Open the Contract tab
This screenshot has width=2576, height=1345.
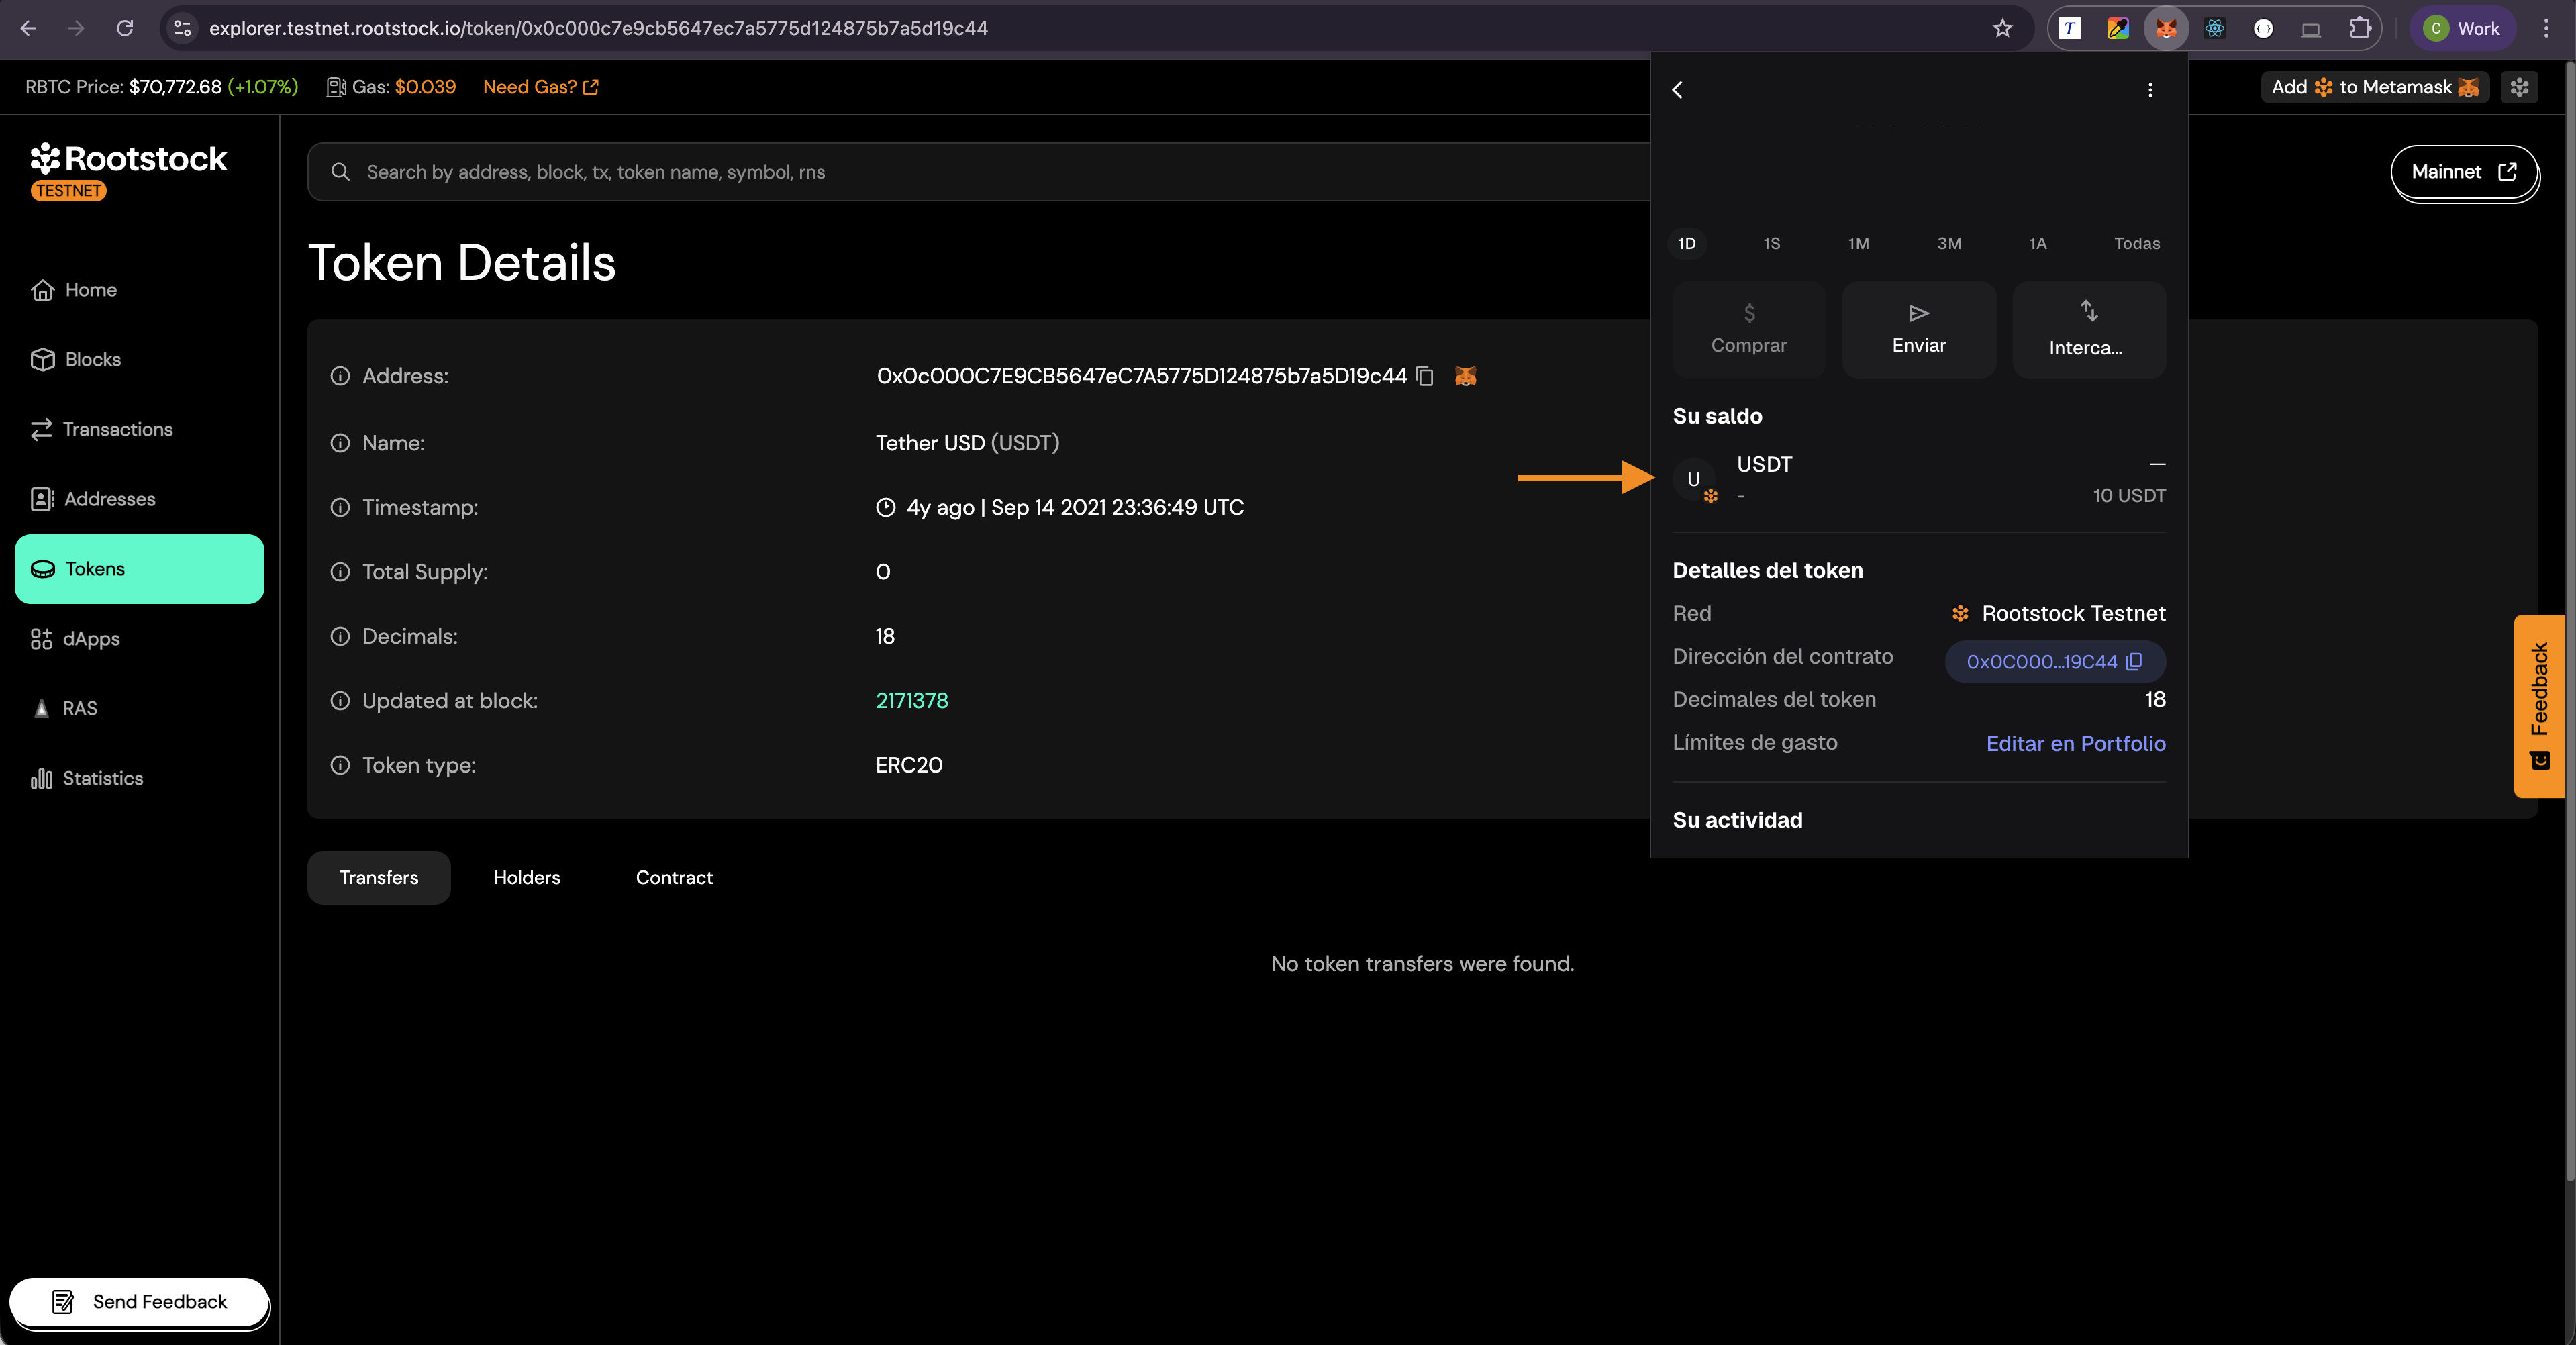coord(674,877)
